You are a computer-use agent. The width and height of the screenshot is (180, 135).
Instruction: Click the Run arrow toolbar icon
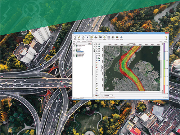coord(87,38)
